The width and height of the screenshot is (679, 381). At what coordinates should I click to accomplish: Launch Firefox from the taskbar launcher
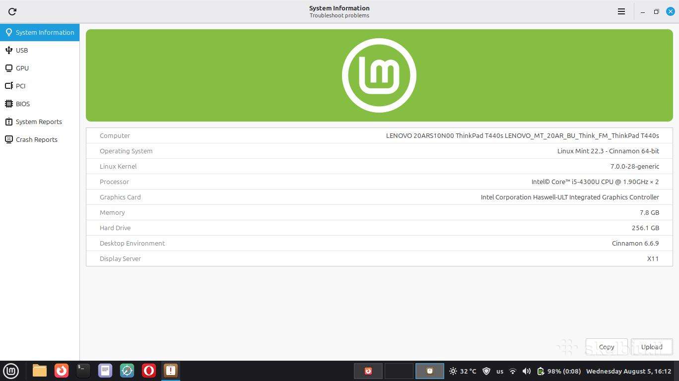[x=62, y=371]
